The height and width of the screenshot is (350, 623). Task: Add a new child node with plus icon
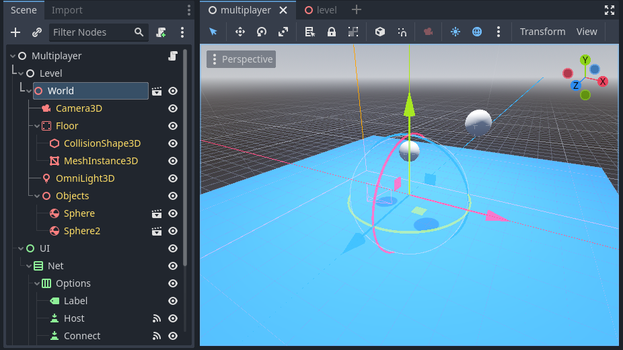click(15, 32)
